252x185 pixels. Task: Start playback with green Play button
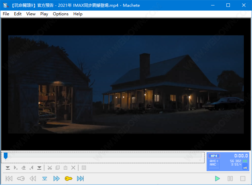[218, 179]
